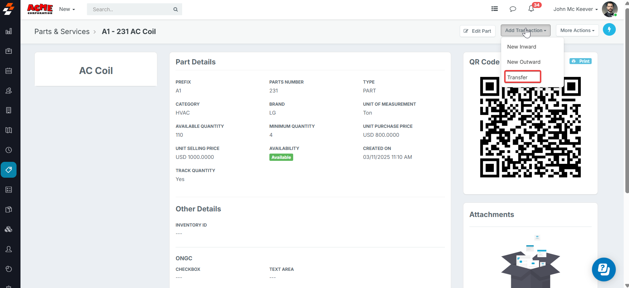Click the stacked cubes sidebar icon
629x288 pixels.
point(9,229)
